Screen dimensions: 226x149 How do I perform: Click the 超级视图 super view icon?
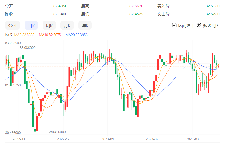199,25
